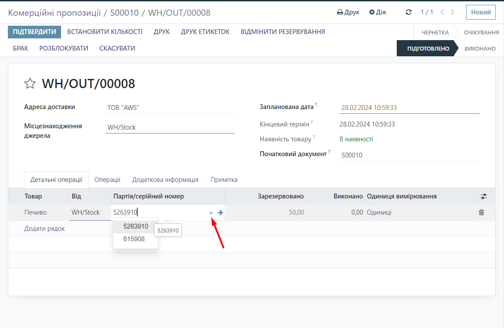Click the Комерційні пропозиції breadcrumb

[x=53, y=13]
